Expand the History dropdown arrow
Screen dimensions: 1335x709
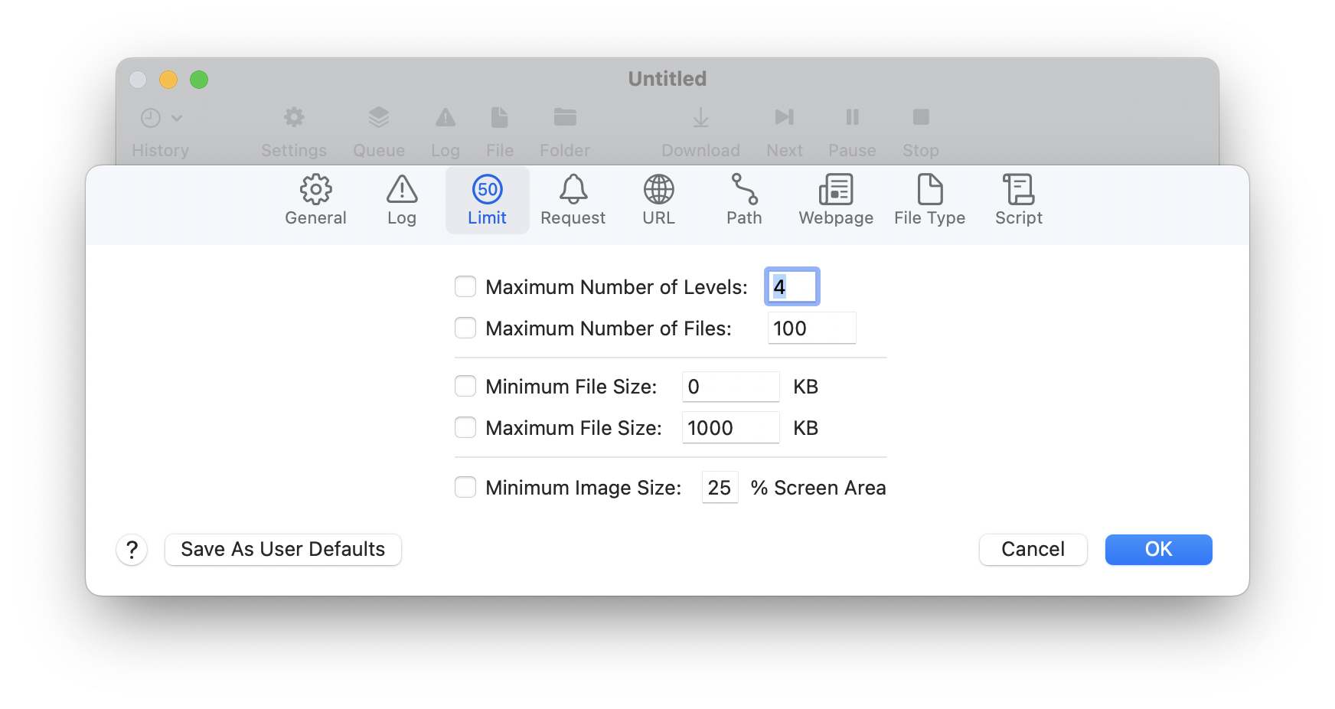[177, 118]
